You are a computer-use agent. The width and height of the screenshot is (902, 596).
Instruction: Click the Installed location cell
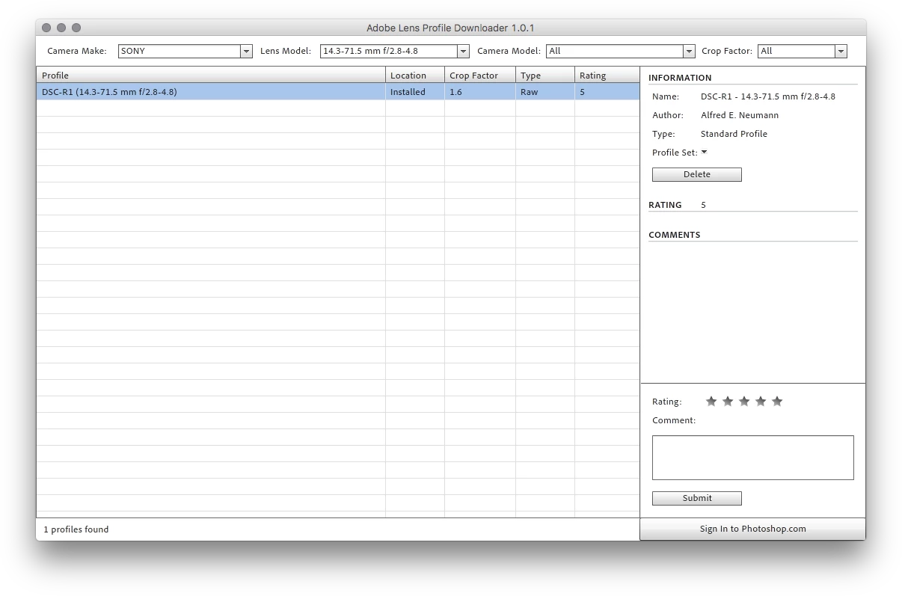coord(415,92)
